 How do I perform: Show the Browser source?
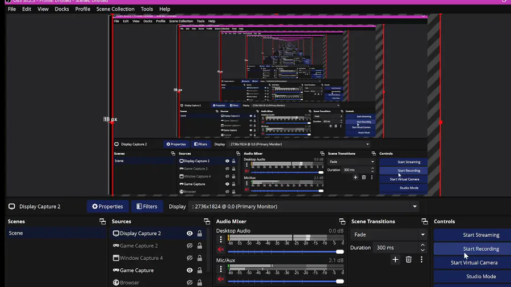click(190, 282)
